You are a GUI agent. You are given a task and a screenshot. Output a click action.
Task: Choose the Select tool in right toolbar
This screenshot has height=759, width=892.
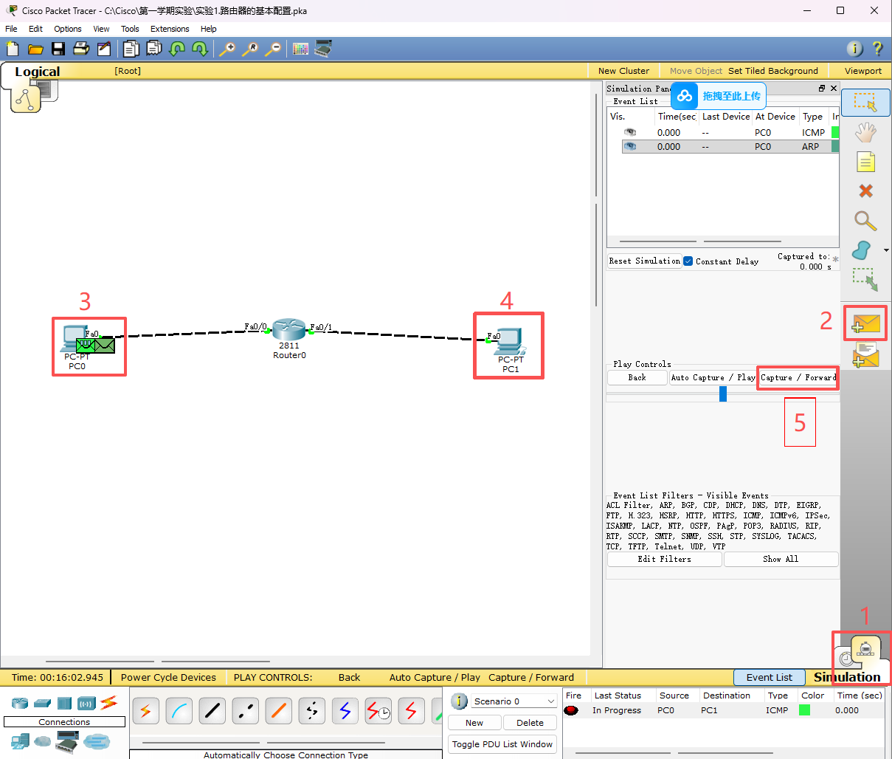click(x=865, y=102)
